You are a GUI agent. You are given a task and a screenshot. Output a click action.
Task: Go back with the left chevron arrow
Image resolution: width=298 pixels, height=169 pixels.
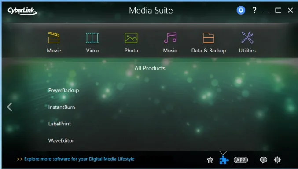9,107
